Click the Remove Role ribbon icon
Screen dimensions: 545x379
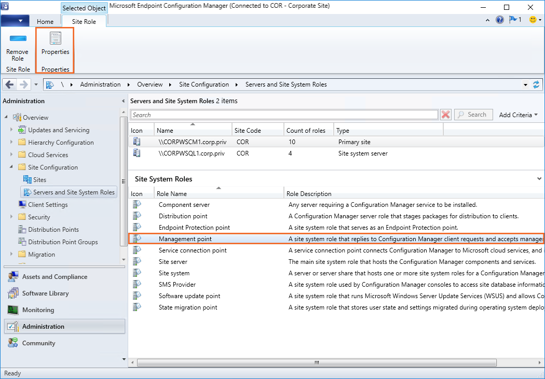pos(18,47)
